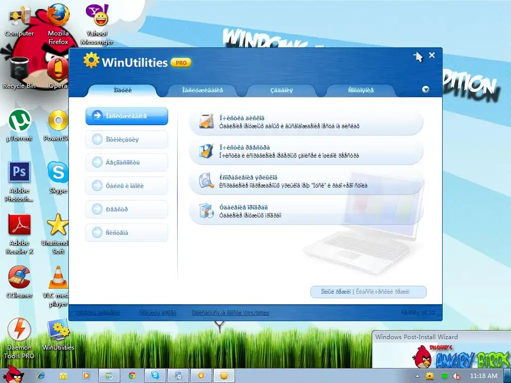Select the highlighted sidebar category "Îáñëóæèâàíèå"
511x383 pixels.
click(127, 116)
